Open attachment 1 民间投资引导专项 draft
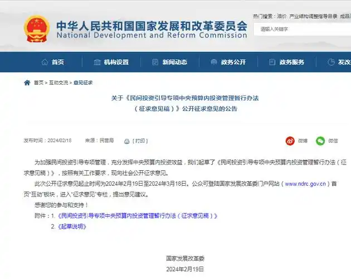351x279 pixels. coord(138,216)
